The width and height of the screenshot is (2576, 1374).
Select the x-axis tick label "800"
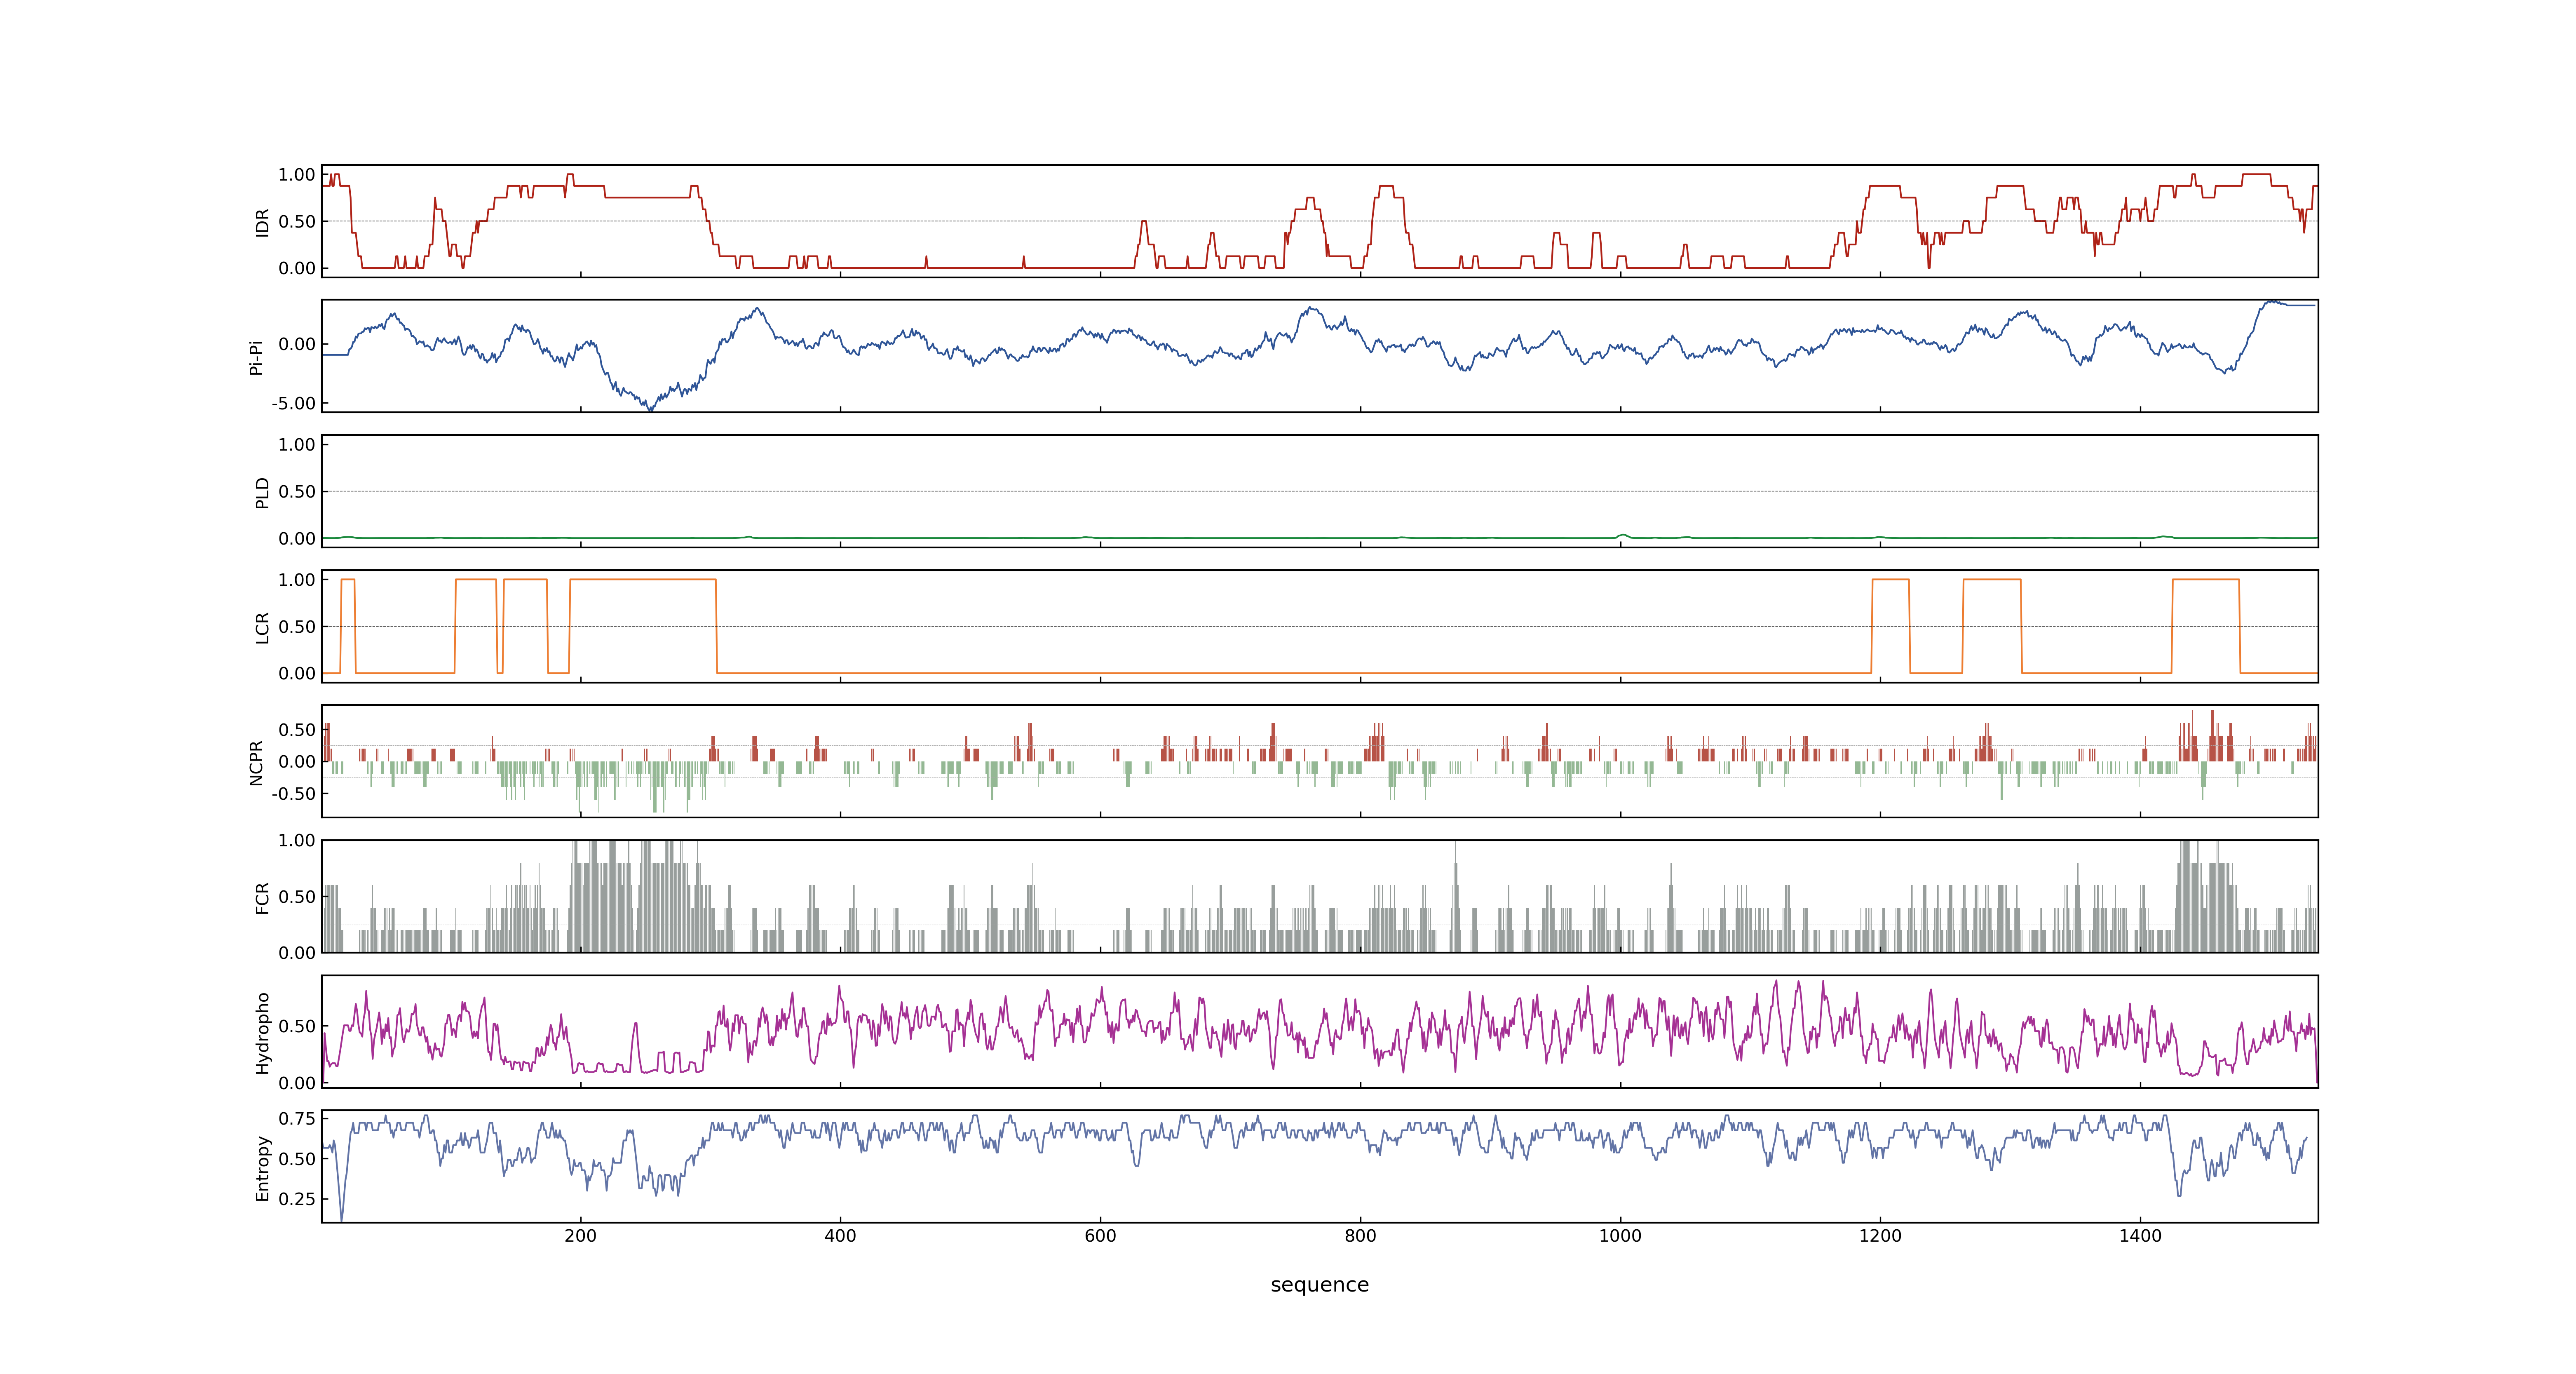[1360, 1236]
